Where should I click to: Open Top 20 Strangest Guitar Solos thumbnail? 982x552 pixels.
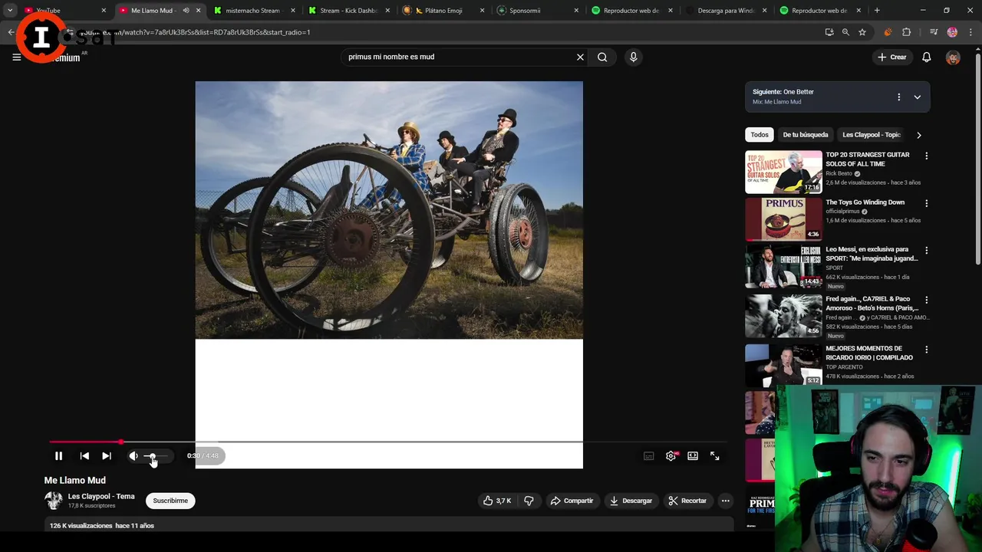click(783, 172)
